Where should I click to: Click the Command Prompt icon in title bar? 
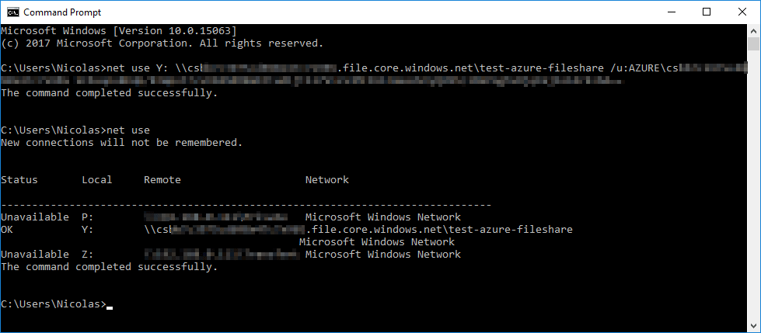point(13,12)
